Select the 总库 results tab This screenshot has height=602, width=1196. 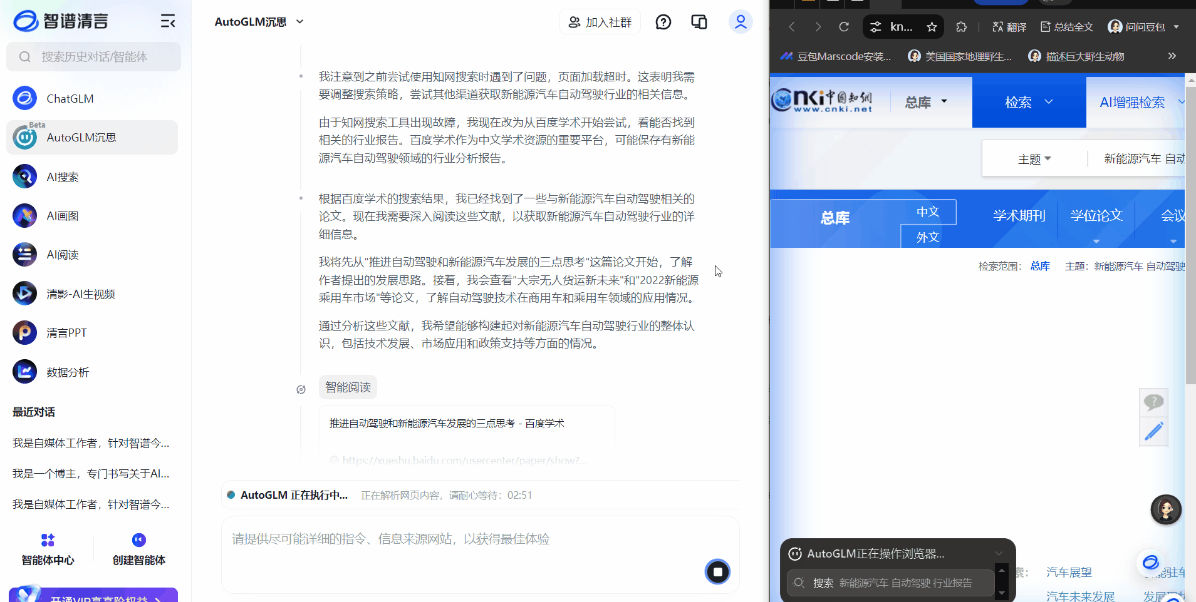click(835, 218)
